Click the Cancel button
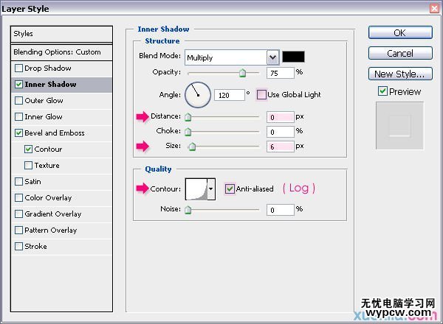 pyautogui.click(x=400, y=53)
